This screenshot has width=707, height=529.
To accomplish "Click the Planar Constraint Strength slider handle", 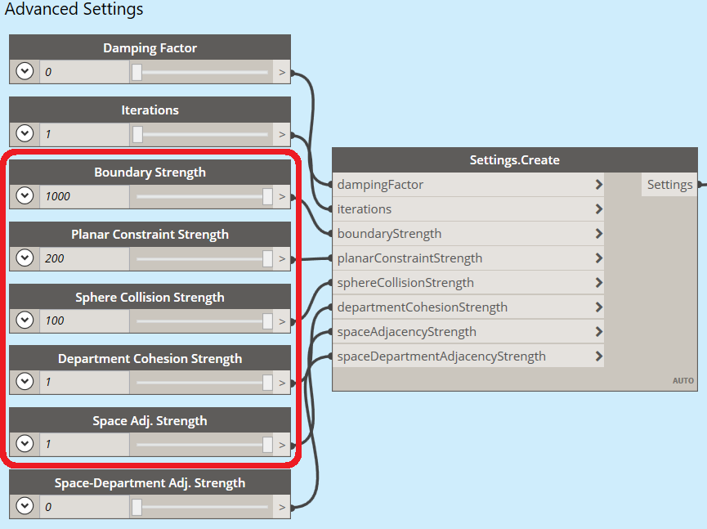I will [267, 259].
